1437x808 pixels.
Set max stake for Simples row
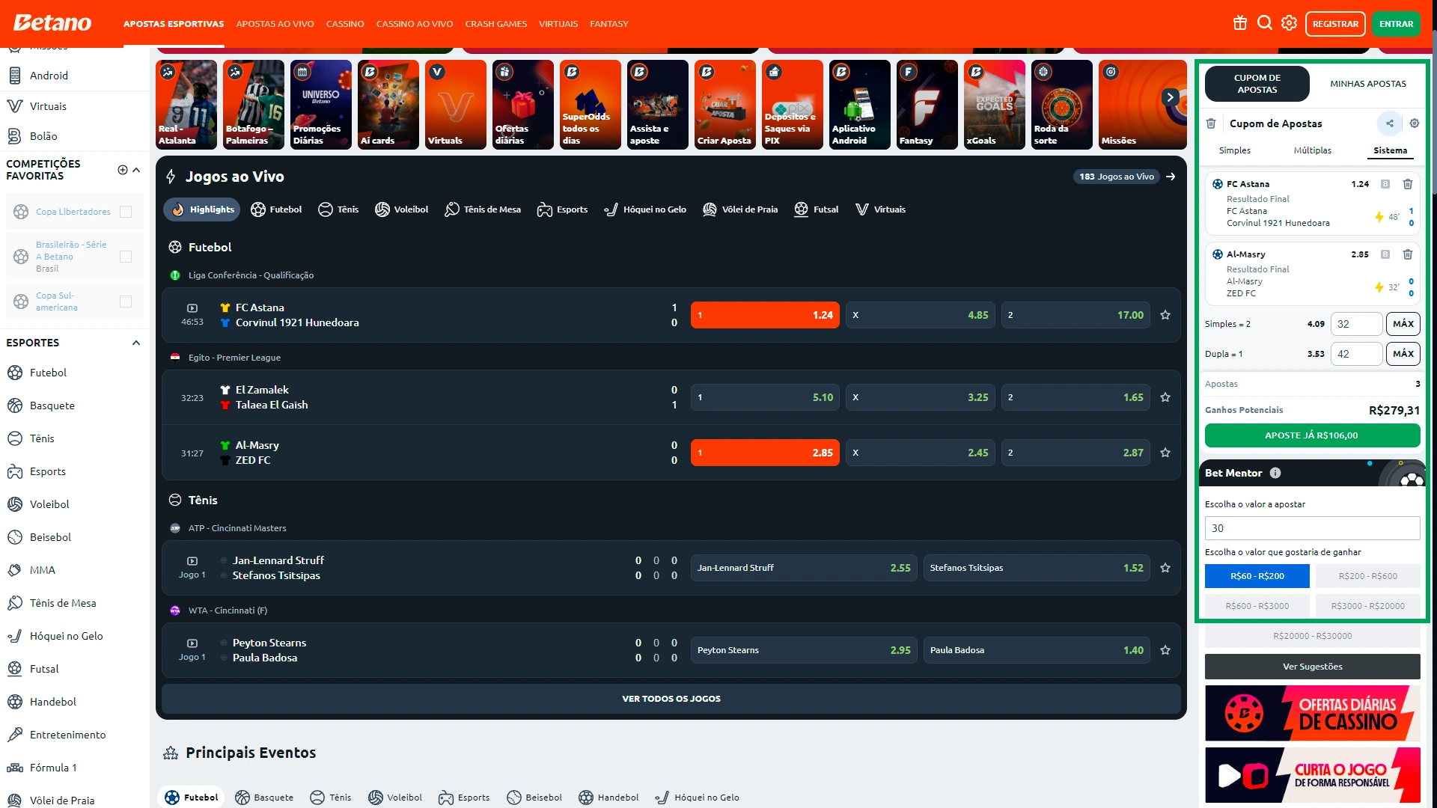1403,324
